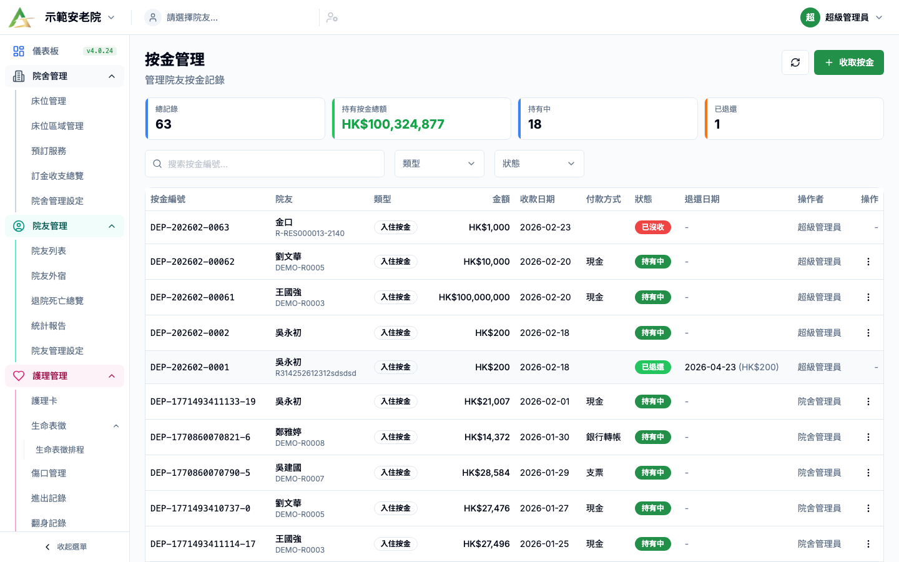
Task: Open the 請選擇院友 resident selector
Action: tap(230, 17)
